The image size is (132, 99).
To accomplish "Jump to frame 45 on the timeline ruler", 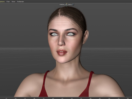I will [x=62, y=98].
